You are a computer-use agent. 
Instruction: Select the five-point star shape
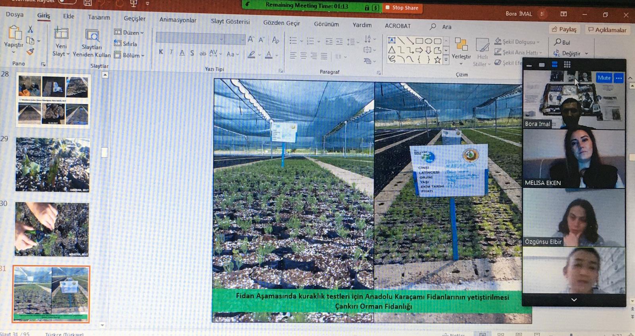[x=437, y=60]
